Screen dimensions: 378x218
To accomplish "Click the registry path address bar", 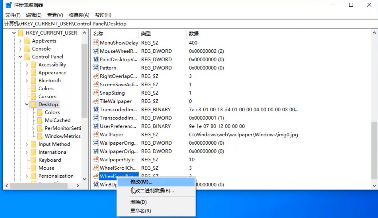I will pos(186,24).
